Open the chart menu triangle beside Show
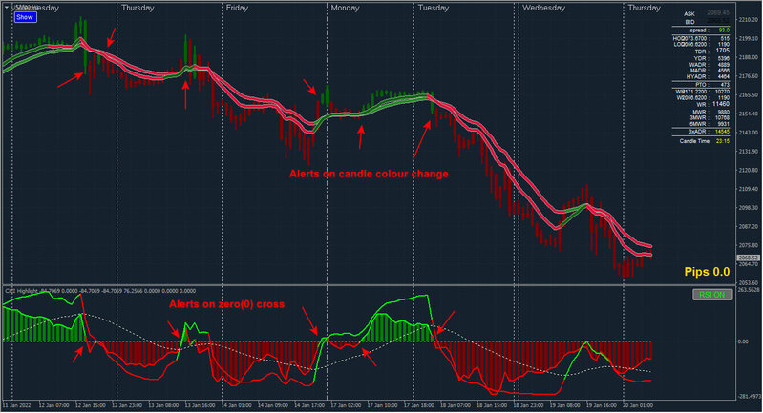763x413 pixels. pos(7,8)
